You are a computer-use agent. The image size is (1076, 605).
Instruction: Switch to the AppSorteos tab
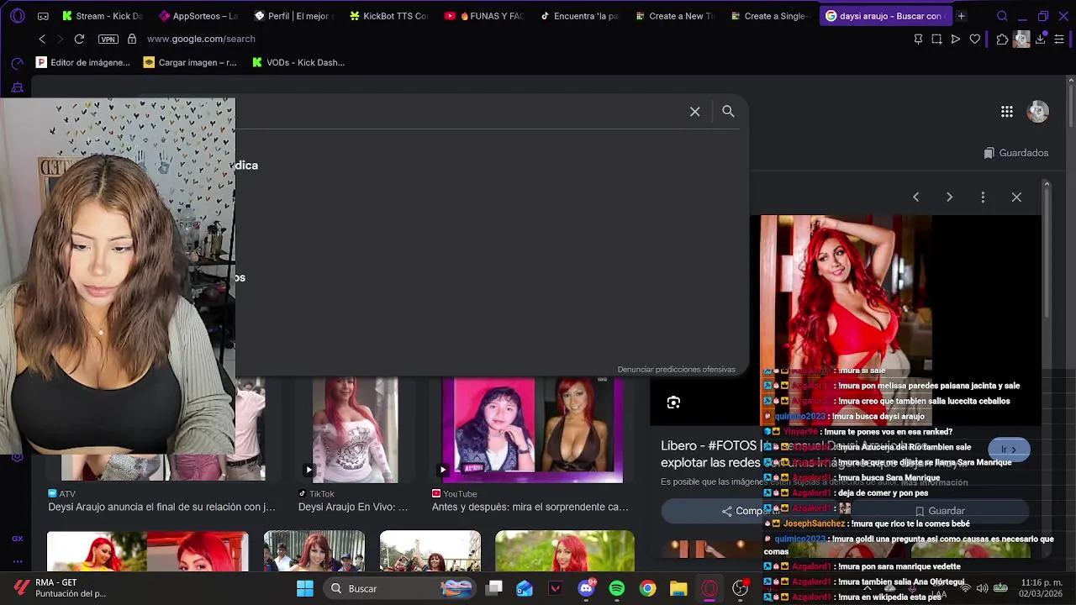tap(198, 16)
